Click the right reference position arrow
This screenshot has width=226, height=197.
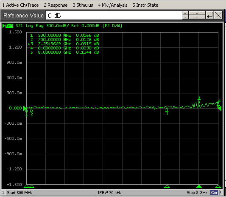click(x=220, y=108)
